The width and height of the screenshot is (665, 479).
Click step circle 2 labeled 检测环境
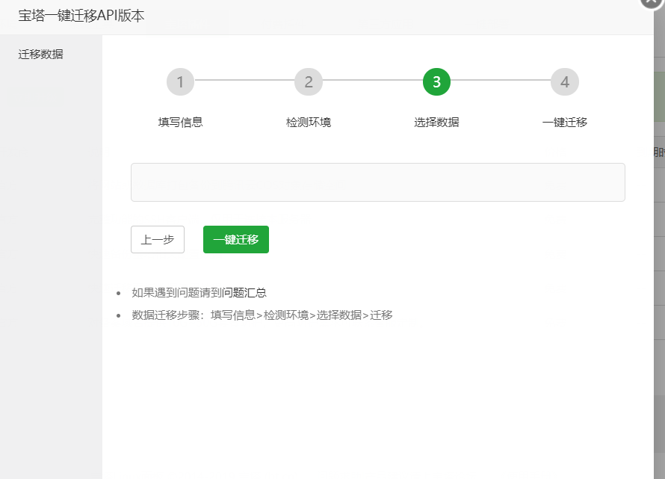coord(309,82)
